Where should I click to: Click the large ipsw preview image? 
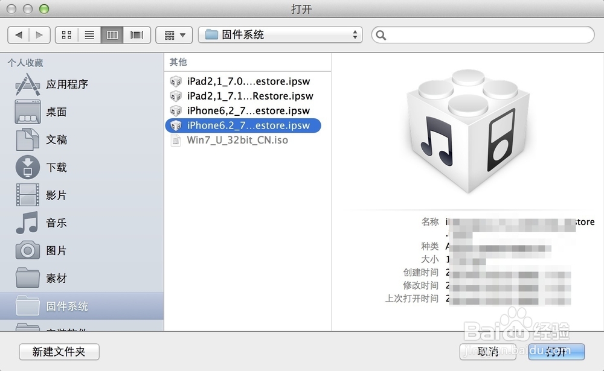[x=468, y=132]
